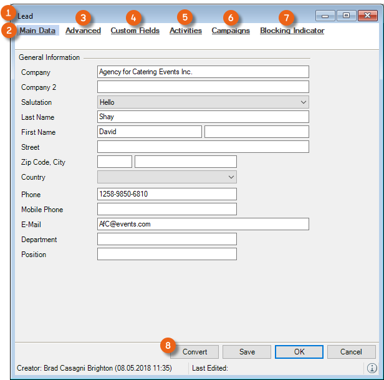
Task: Focus the Position text field
Action: (167, 255)
